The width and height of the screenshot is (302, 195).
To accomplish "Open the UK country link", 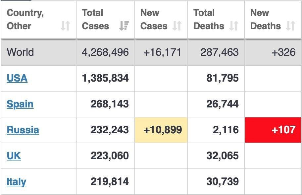I will pyautogui.click(x=14, y=156).
